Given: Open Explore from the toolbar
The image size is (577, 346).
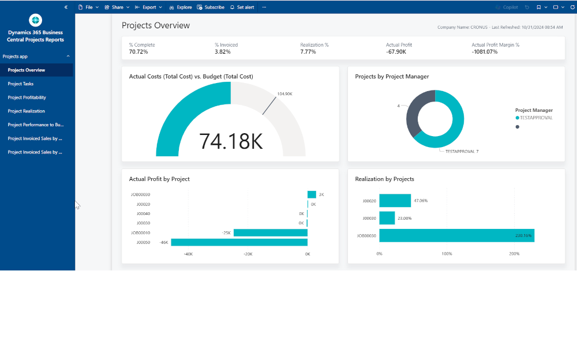Looking at the screenshot, I should [181, 7].
